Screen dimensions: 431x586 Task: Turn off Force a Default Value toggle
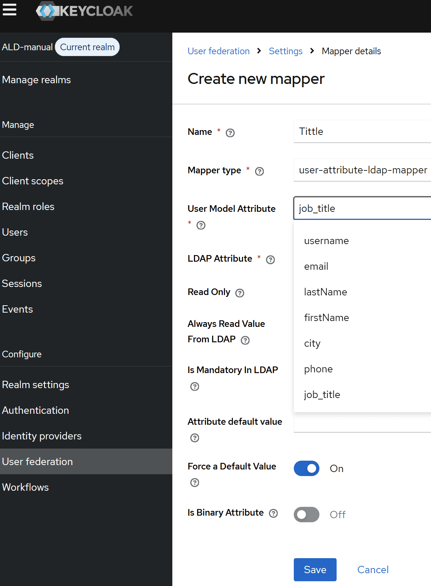pyautogui.click(x=307, y=468)
